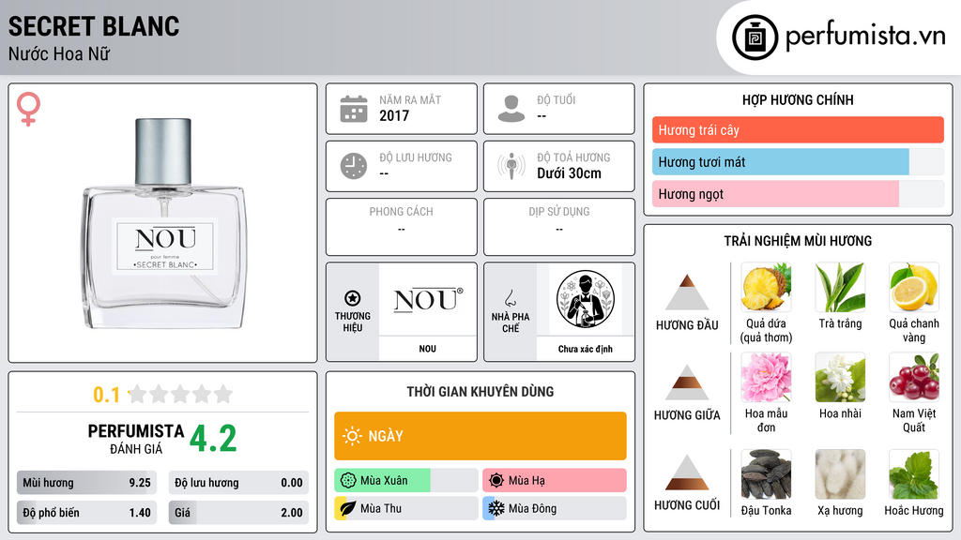
Task: Click the Hoa nhài jasmine note image
Action: (840, 377)
